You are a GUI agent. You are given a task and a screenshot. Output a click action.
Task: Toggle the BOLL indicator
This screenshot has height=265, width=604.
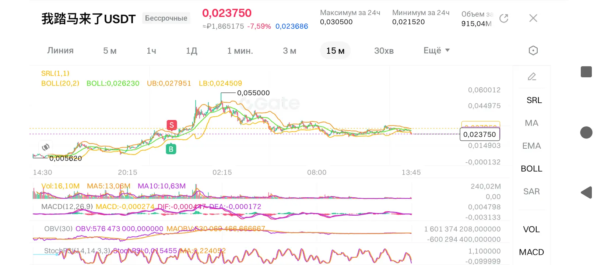coord(532,169)
